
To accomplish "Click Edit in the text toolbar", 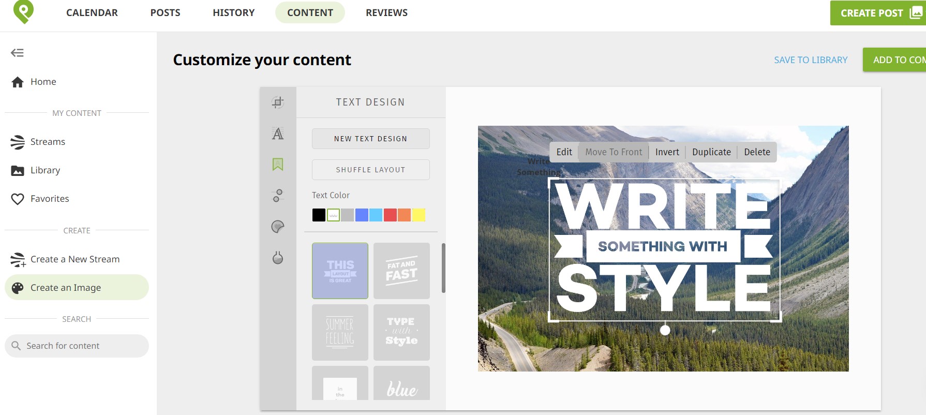I will [x=564, y=152].
